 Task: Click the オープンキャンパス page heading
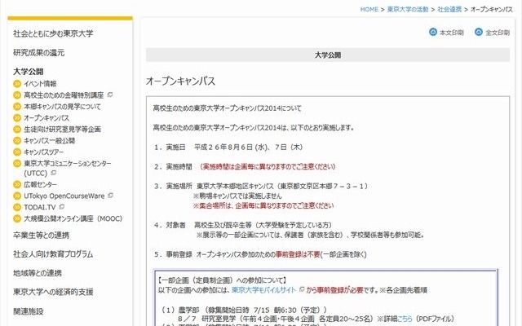(x=180, y=81)
